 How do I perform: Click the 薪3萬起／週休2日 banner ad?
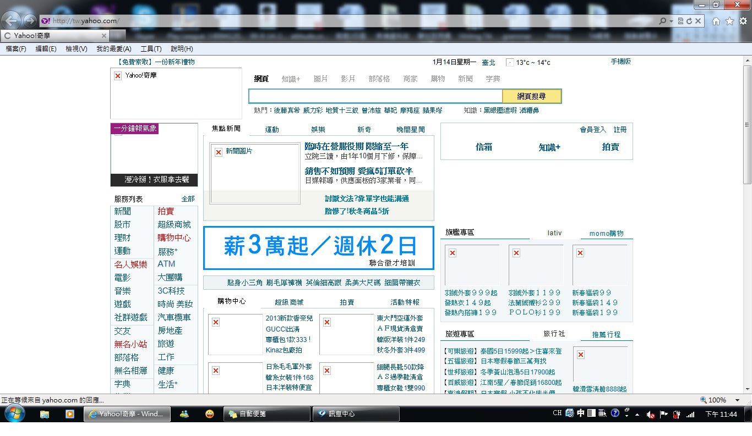click(319, 248)
